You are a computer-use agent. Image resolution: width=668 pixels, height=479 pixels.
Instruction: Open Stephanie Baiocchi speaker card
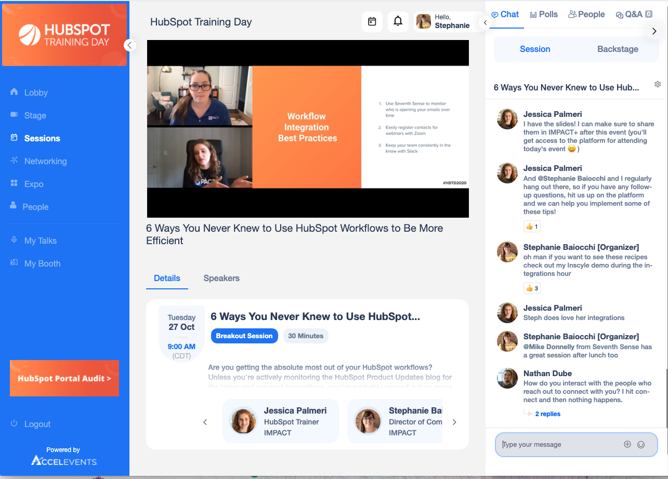pyautogui.click(x=395, y=421)
